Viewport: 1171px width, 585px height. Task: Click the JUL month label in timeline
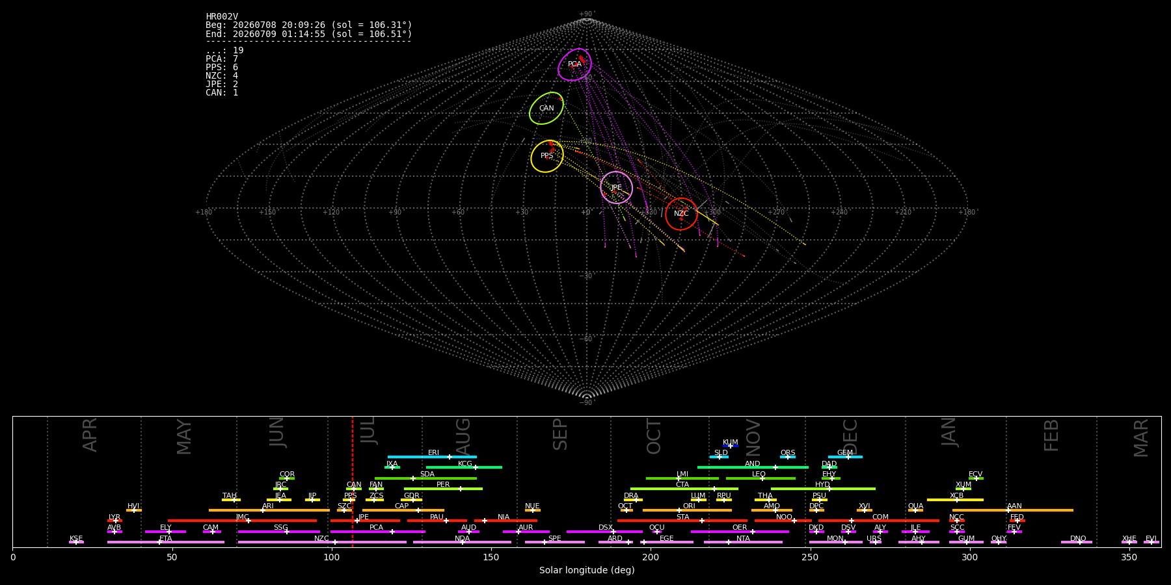[368, 431]
